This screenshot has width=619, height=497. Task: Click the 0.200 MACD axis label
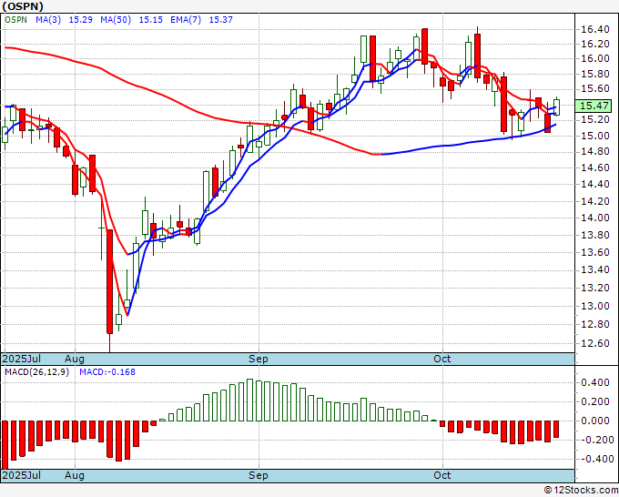point(597,401)
